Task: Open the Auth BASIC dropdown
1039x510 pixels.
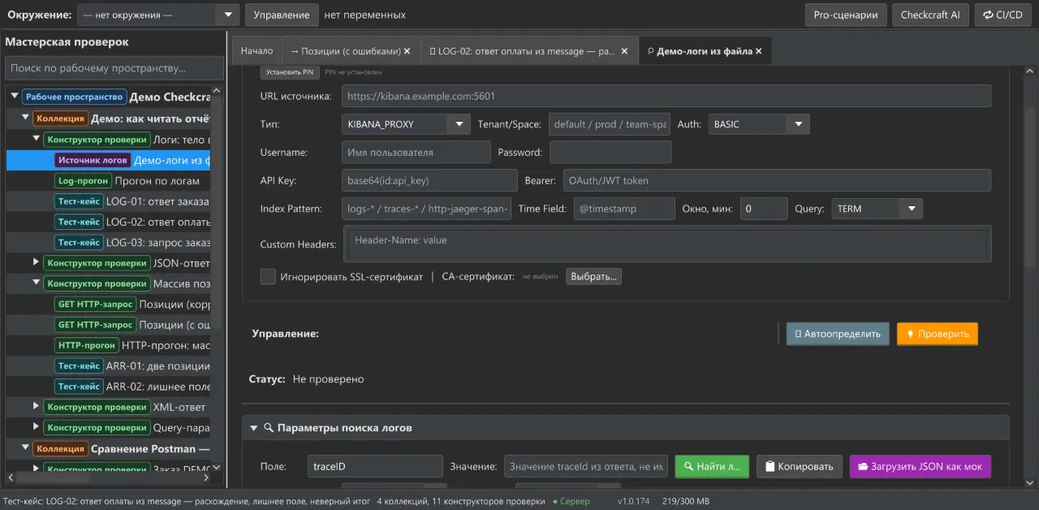Action: tap(759, 124)
